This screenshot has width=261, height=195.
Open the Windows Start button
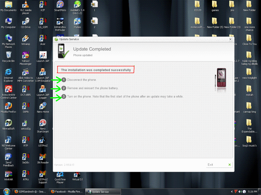(x=6, y=192)
